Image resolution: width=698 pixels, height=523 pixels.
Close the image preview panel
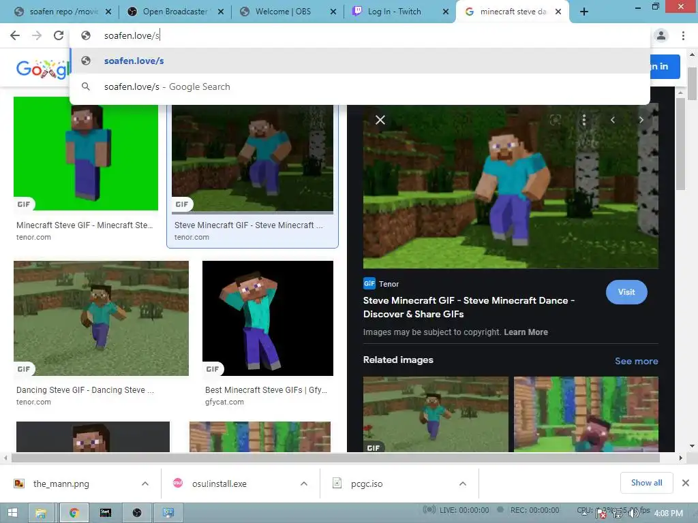[380, 120]
